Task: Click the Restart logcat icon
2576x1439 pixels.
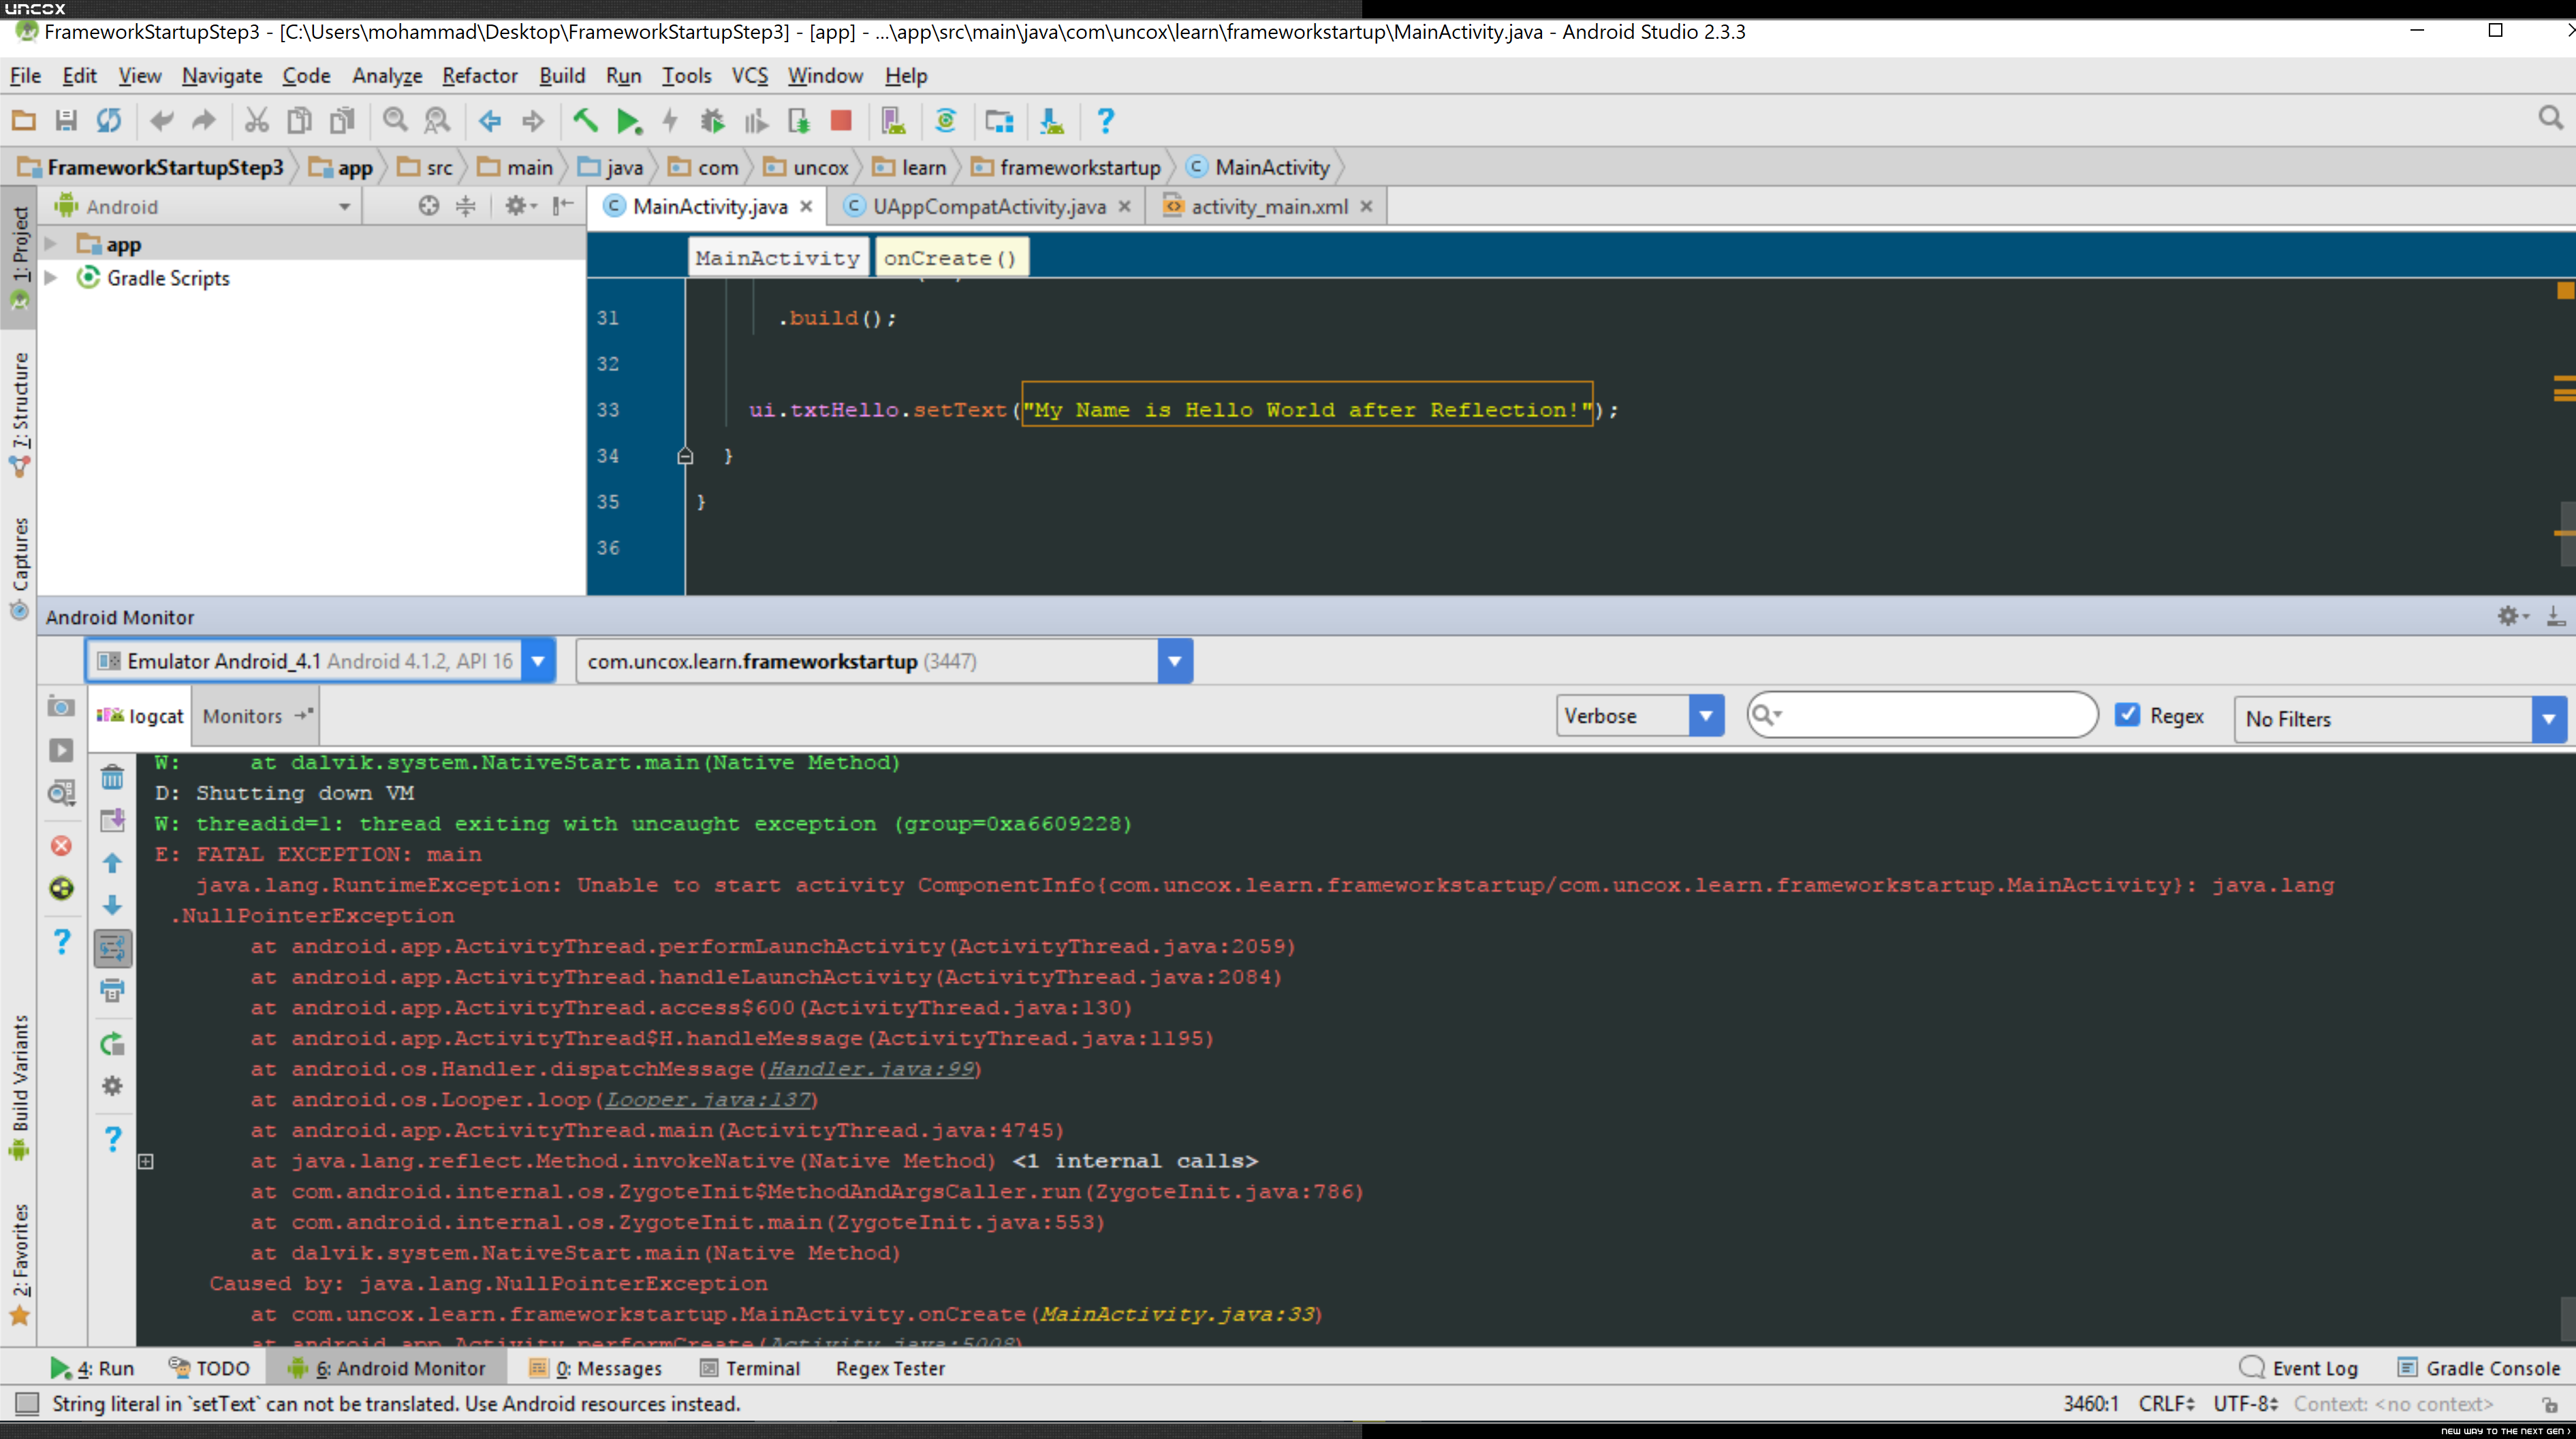Action: (113, 1044)
